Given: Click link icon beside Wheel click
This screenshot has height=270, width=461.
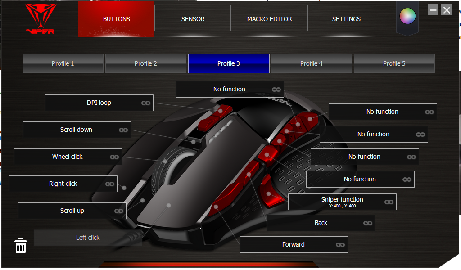Looking at the screenshot, I should click(114, 157).
